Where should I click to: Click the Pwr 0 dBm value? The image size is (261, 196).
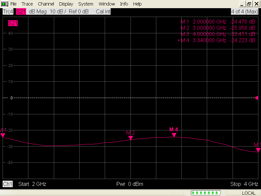pyautogui.click(x=130, y=184)
